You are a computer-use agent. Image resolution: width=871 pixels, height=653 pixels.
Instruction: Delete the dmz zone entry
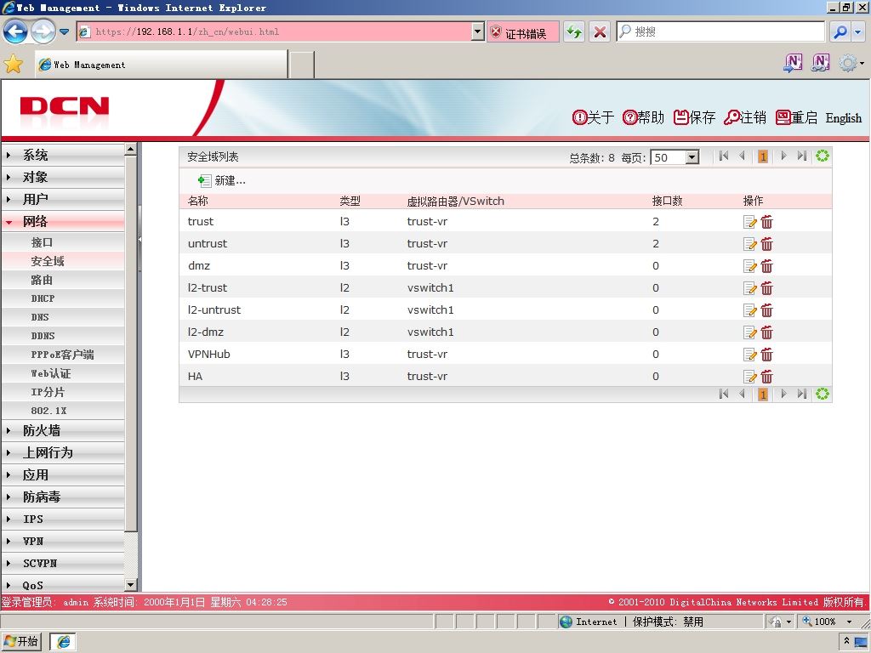pyautogui.click(x=767, y=266)
